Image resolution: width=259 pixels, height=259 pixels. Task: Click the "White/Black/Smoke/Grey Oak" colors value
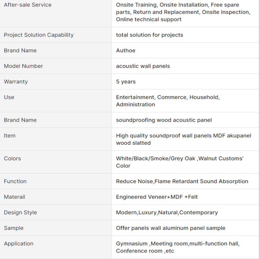click(x=156, y=158)
